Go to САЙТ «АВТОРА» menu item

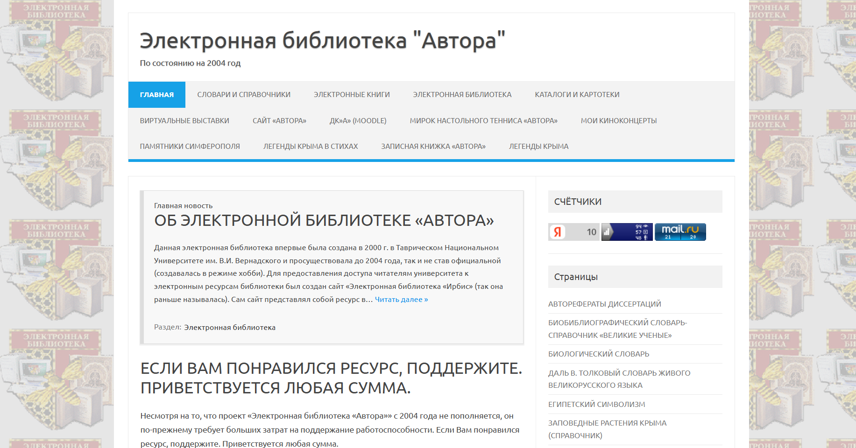point(279,121)
